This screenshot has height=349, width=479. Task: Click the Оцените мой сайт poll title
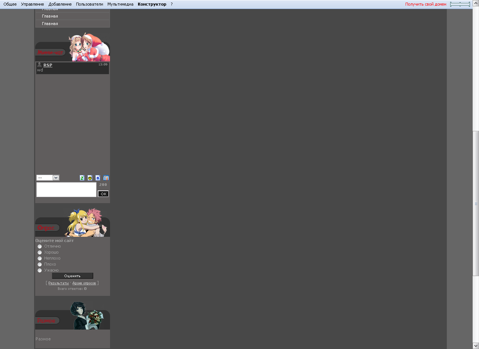click(55, 241)
